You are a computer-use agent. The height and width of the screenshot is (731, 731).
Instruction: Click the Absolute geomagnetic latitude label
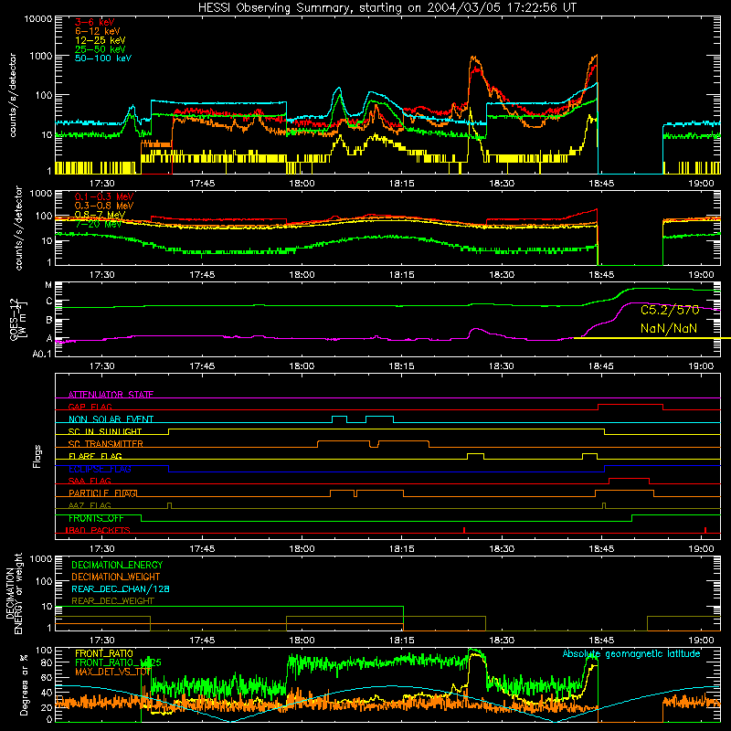pyautogui.click(x=631, y=654)
